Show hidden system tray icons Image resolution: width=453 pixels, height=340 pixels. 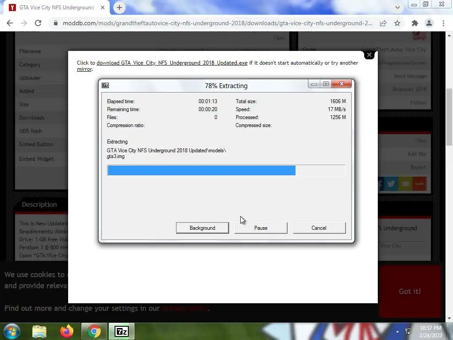(x=398, y=332)
